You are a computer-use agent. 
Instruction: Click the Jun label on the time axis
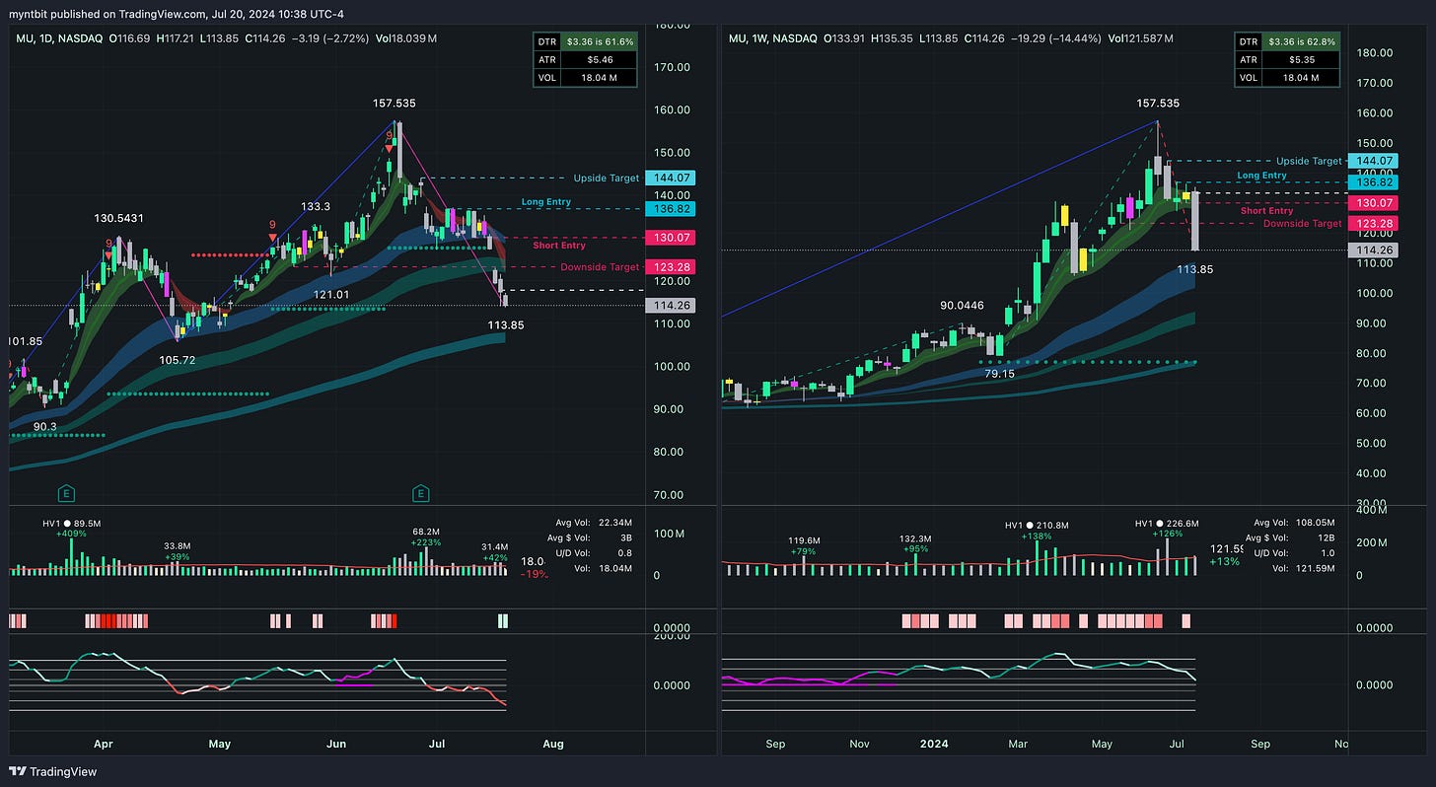coord(336,744)
